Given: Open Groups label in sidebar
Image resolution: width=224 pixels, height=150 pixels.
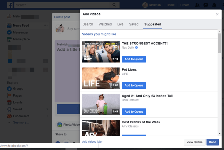Looking at the screenshot, I should tap(18, 89).
